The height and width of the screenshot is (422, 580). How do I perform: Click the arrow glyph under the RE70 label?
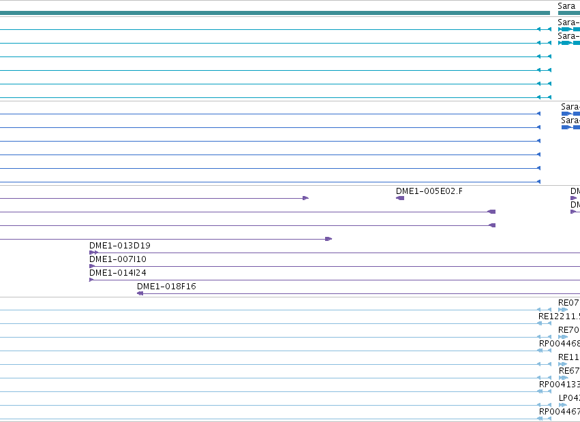click(x=563, y=337)
